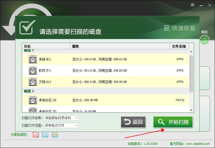Open the 扫描文件结果 dropdown
This screenshot has width=215, height=148.
pos(61,118)
